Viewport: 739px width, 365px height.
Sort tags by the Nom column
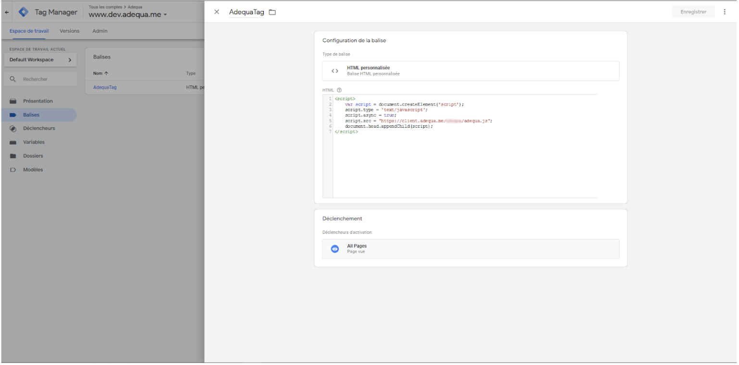pyautogui.click(x=100, y=73)
